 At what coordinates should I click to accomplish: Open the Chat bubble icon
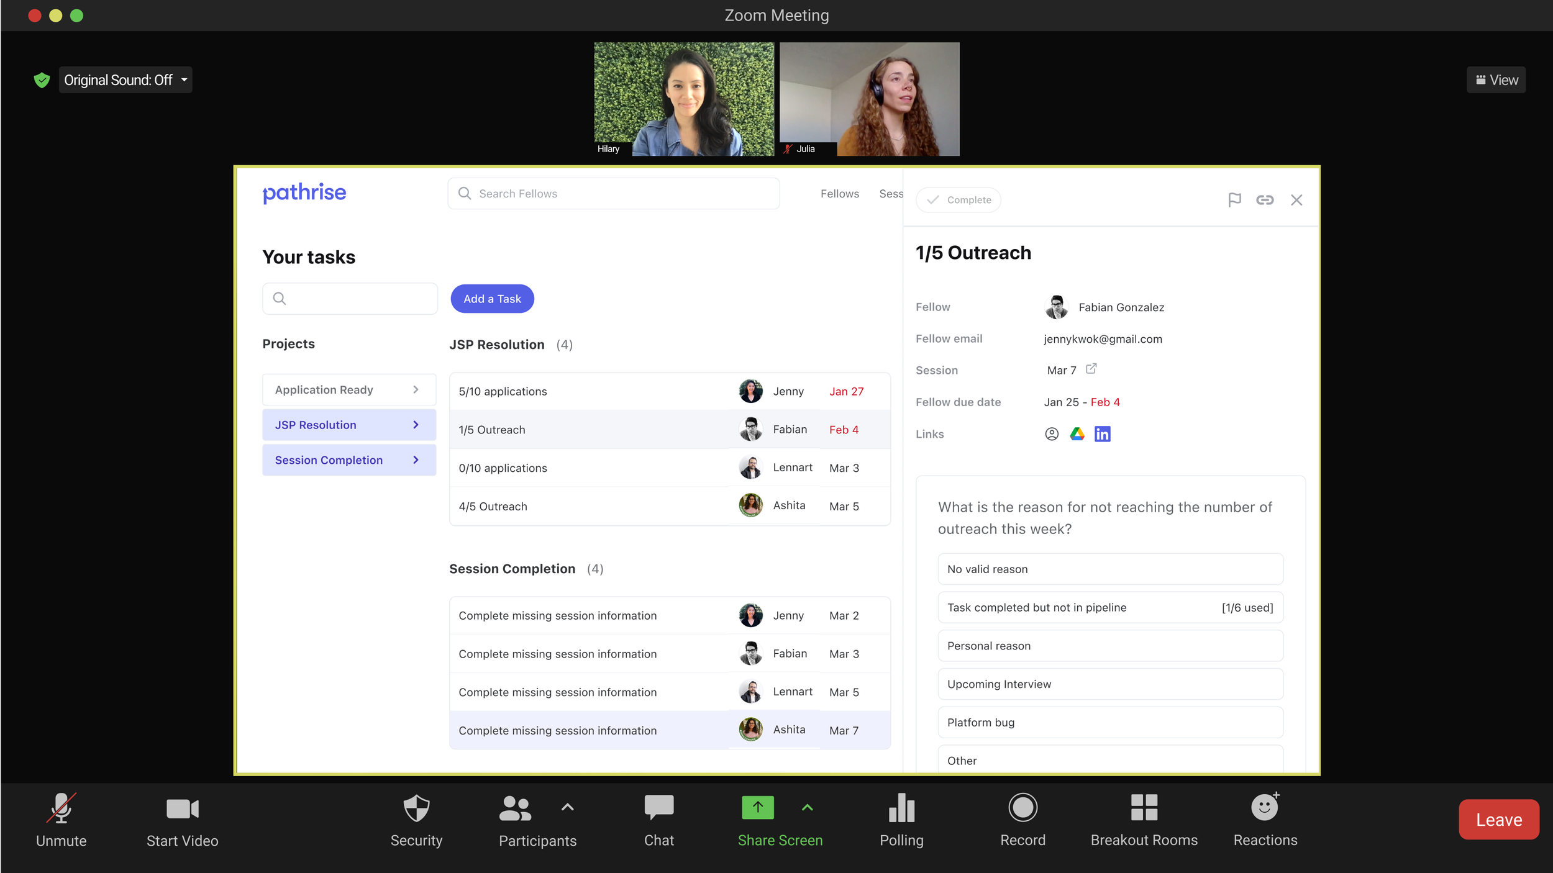pos(659,807)
